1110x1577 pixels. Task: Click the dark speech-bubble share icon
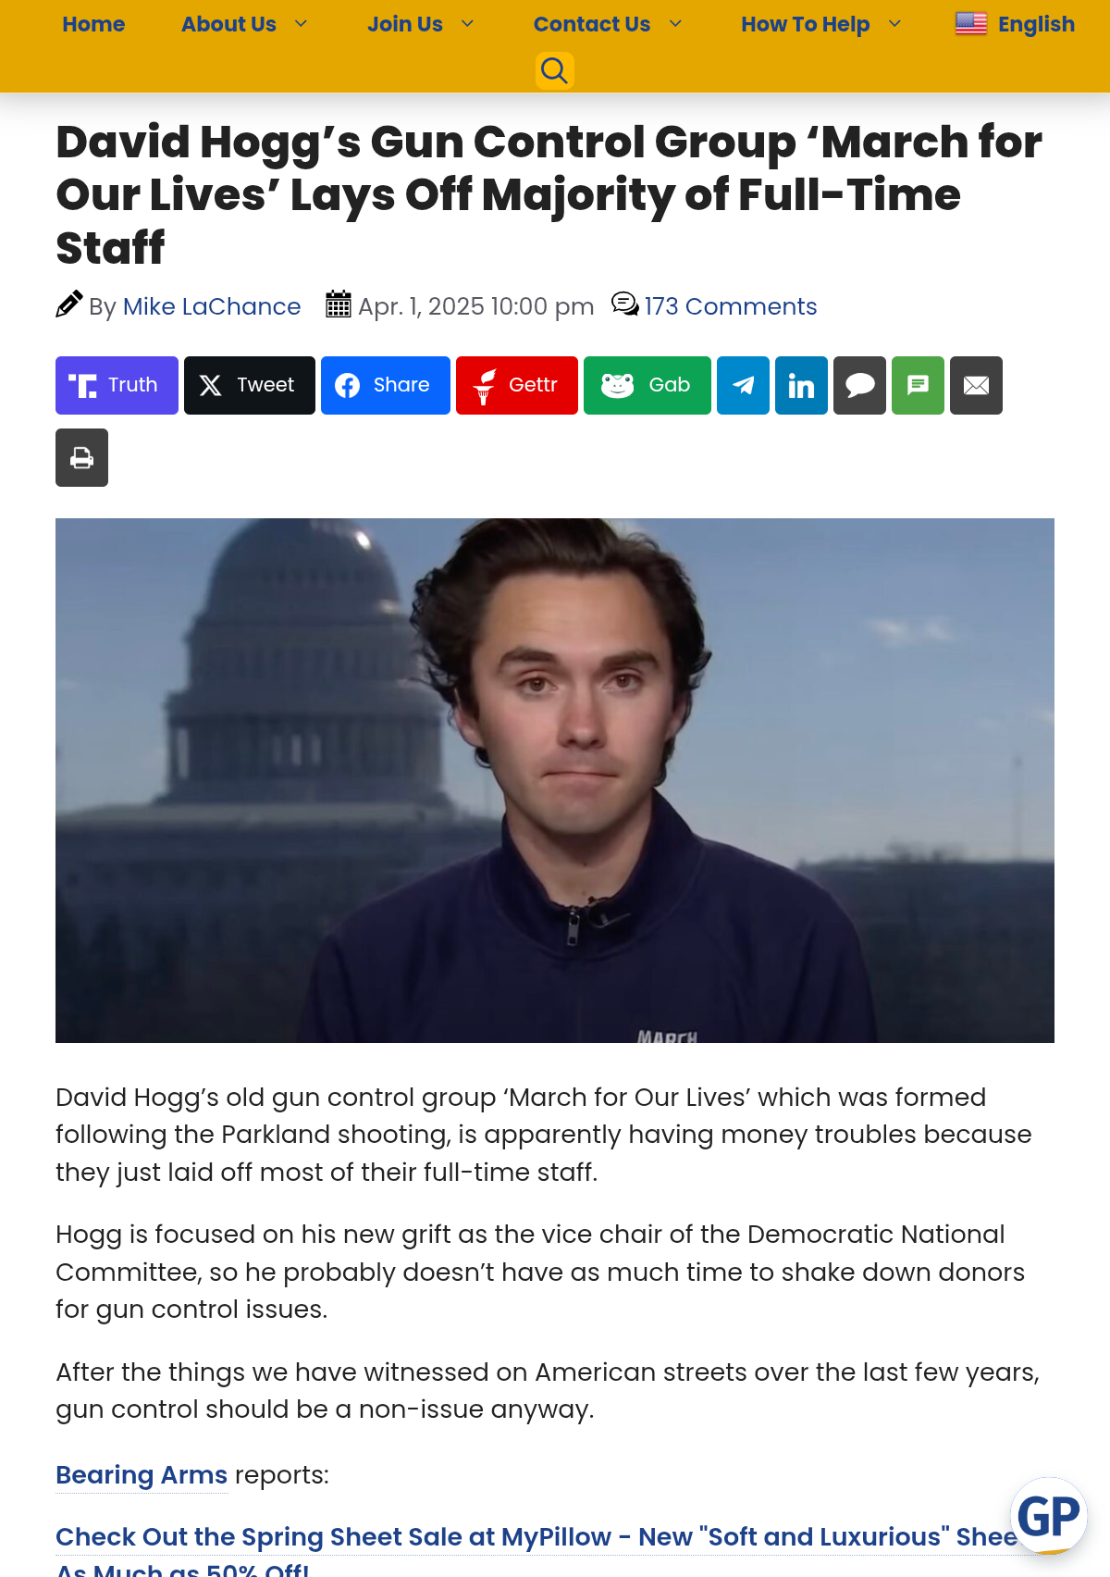859,385
